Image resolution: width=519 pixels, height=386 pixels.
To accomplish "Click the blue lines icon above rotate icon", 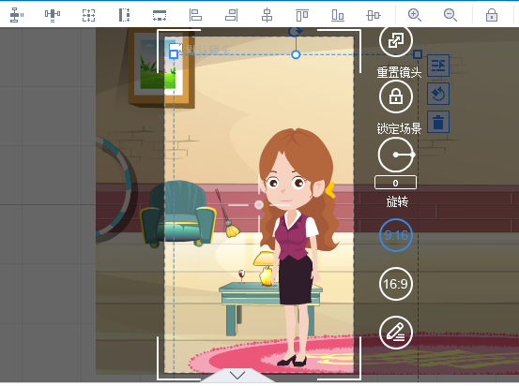I will pyautogui.click(x=438, y=66).
